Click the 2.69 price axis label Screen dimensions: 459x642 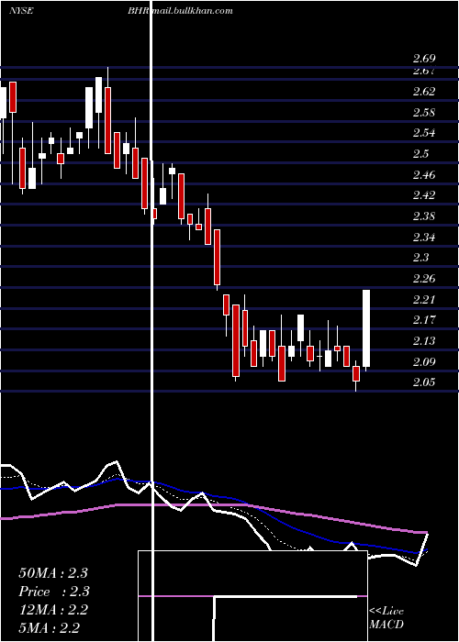click(x=424, y=59)
